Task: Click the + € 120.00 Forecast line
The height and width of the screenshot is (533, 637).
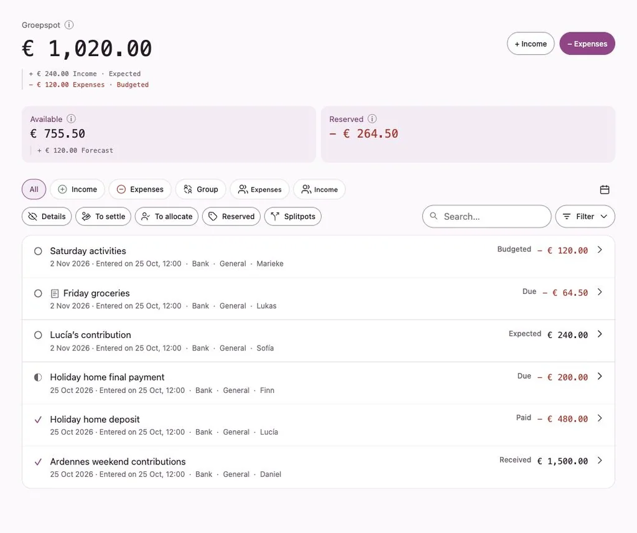Action: pos(75,150)
